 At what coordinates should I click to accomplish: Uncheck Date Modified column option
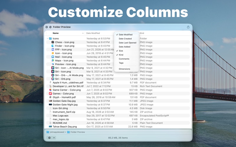click(127, 34)
